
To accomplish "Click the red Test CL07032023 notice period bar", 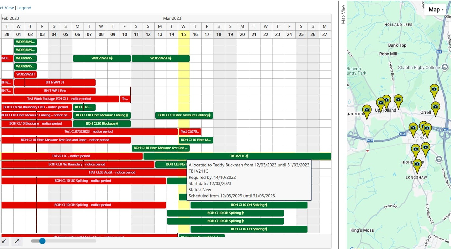I will click(90, 131).
